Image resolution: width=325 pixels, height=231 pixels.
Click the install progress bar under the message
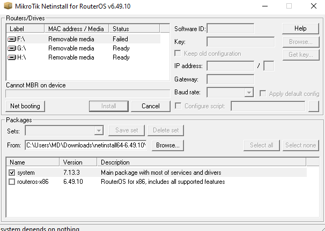coord(87,94)
